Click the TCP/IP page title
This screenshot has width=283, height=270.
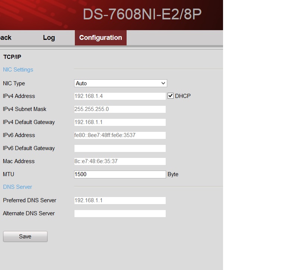coord(12,57)
